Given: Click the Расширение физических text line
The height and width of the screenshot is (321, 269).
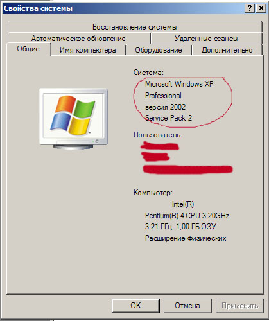Looking at the screenshot, I should (x=186, y=238).
